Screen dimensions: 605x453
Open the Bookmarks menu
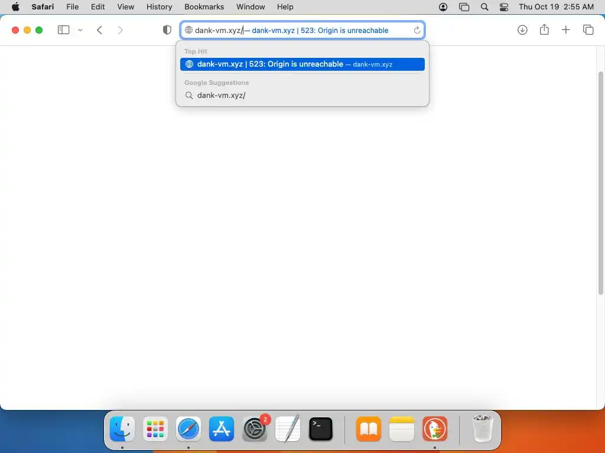[204, 7]
